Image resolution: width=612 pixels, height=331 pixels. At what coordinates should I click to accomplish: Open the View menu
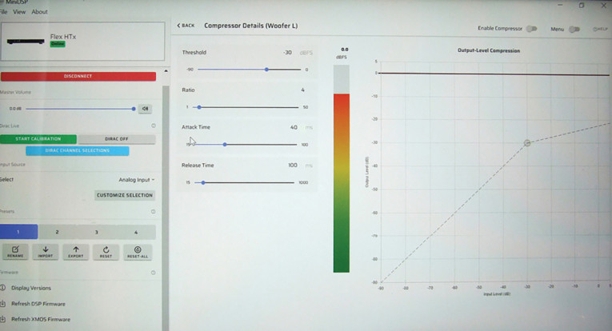(x=18, y=12)
